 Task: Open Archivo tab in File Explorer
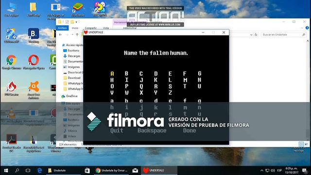coord(62,28)
